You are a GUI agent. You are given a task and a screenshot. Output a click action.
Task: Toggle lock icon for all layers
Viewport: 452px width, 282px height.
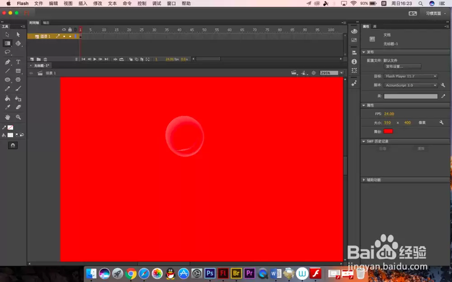pos(70,29)
